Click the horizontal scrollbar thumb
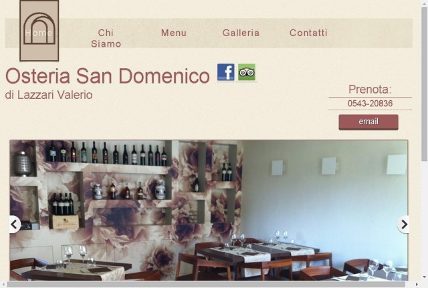 pos(206,285)
